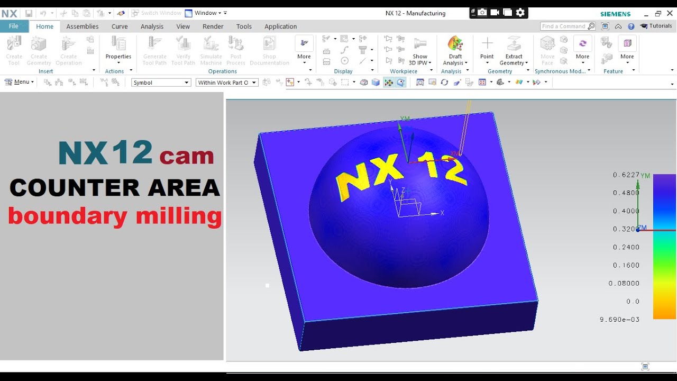Click the Verify Tool Path icon
This screenshot has height=381, width=677.
(184, 43)
